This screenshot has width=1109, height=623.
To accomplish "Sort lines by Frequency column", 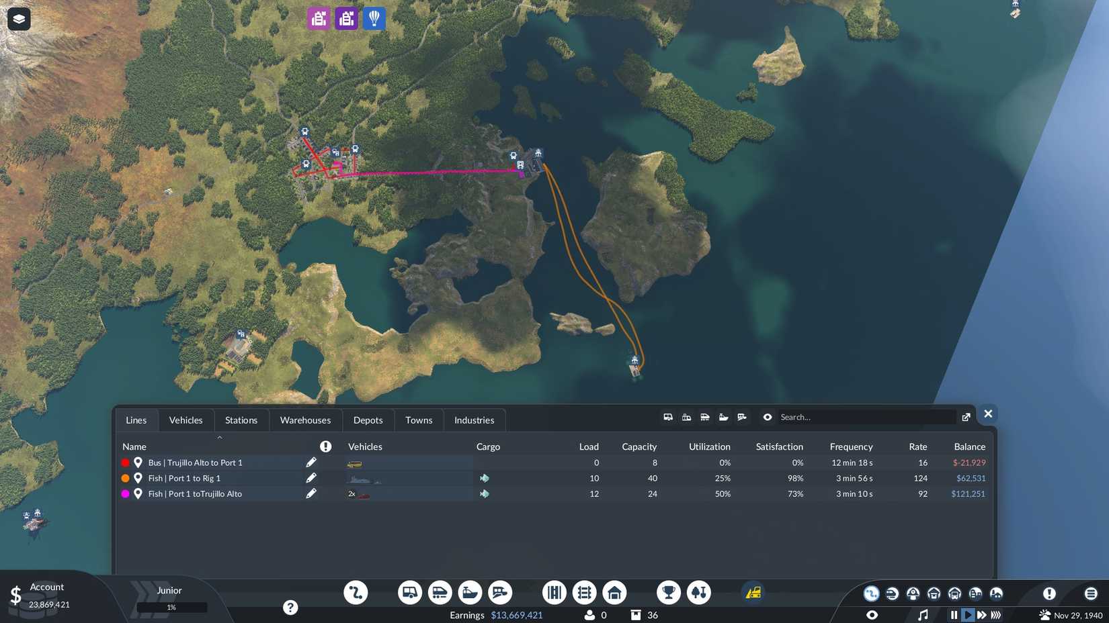I will (x=851, y=446).
